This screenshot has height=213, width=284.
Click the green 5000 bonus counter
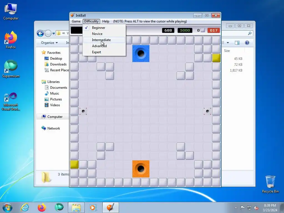coord(185,31)
